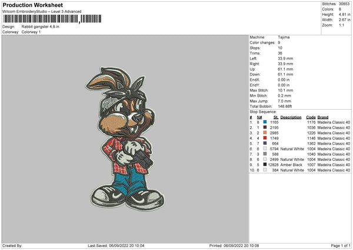Click the 'Code' column header

coord(311,117)
